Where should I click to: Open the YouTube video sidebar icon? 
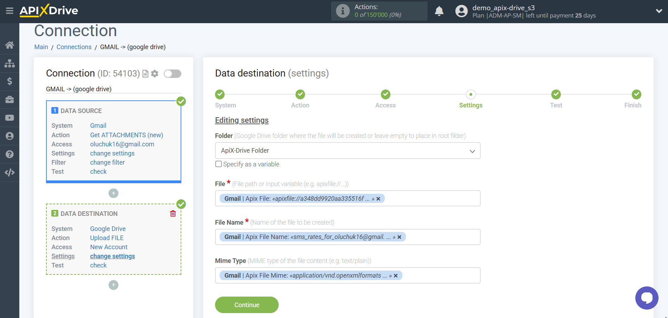(9, 118)
